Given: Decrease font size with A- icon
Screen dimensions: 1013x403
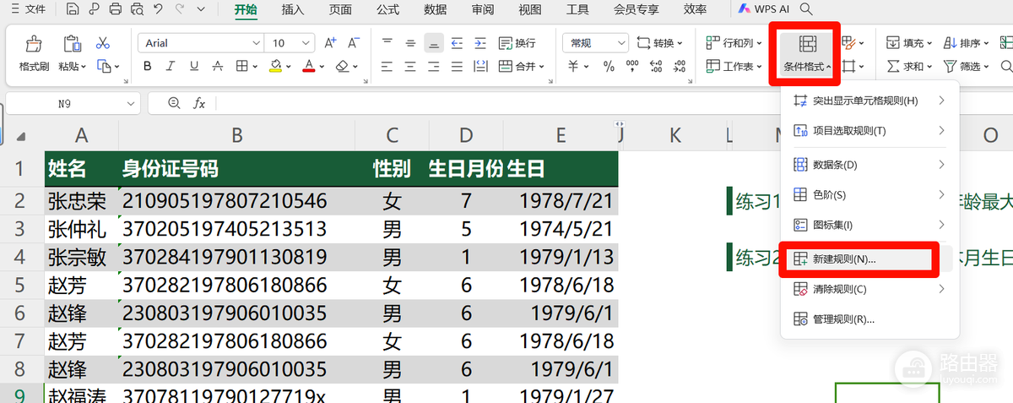Looking at the screenshot, I should click(x=355, y=42).
